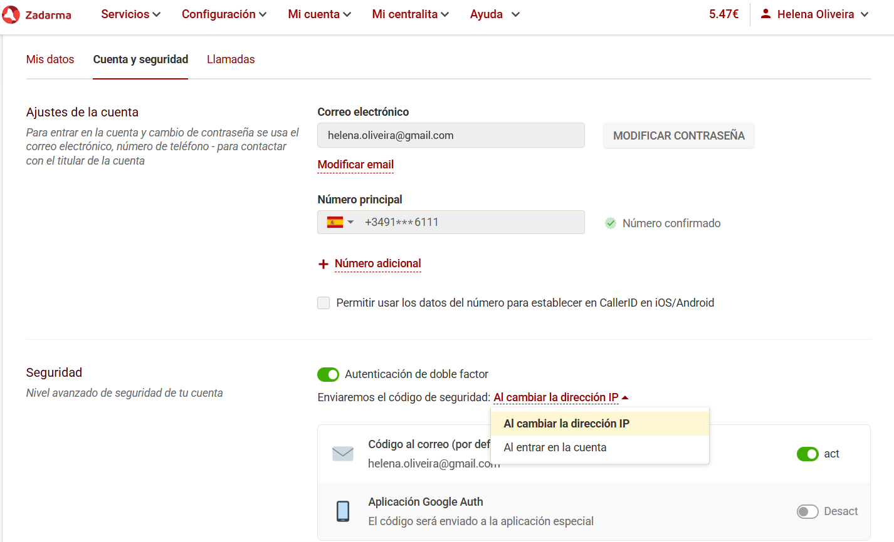The height and width of the screenshot is (542, 894).
Task: Open the Mi cuenta menu
Action: point(319,14)
